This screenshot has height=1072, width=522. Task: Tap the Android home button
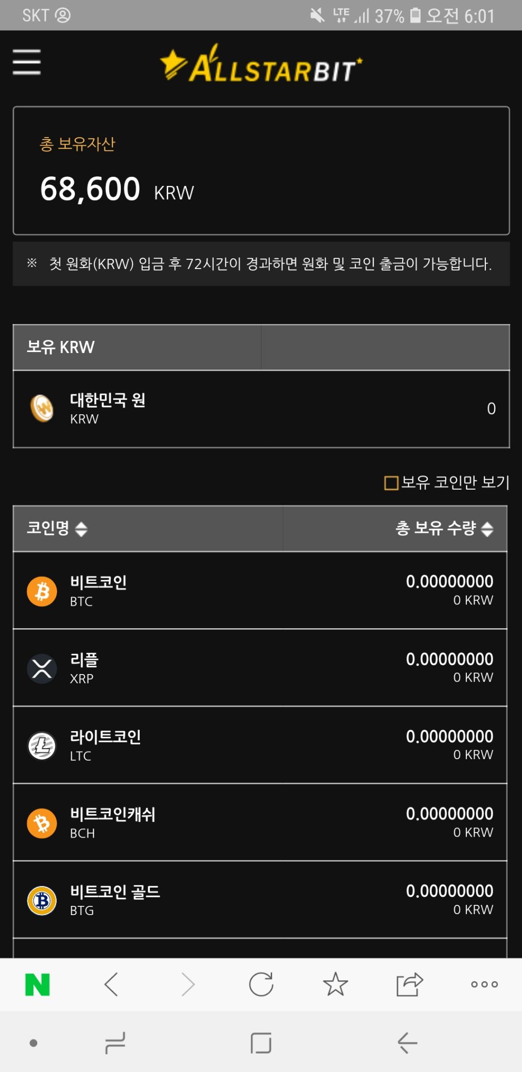point(261,1043)
